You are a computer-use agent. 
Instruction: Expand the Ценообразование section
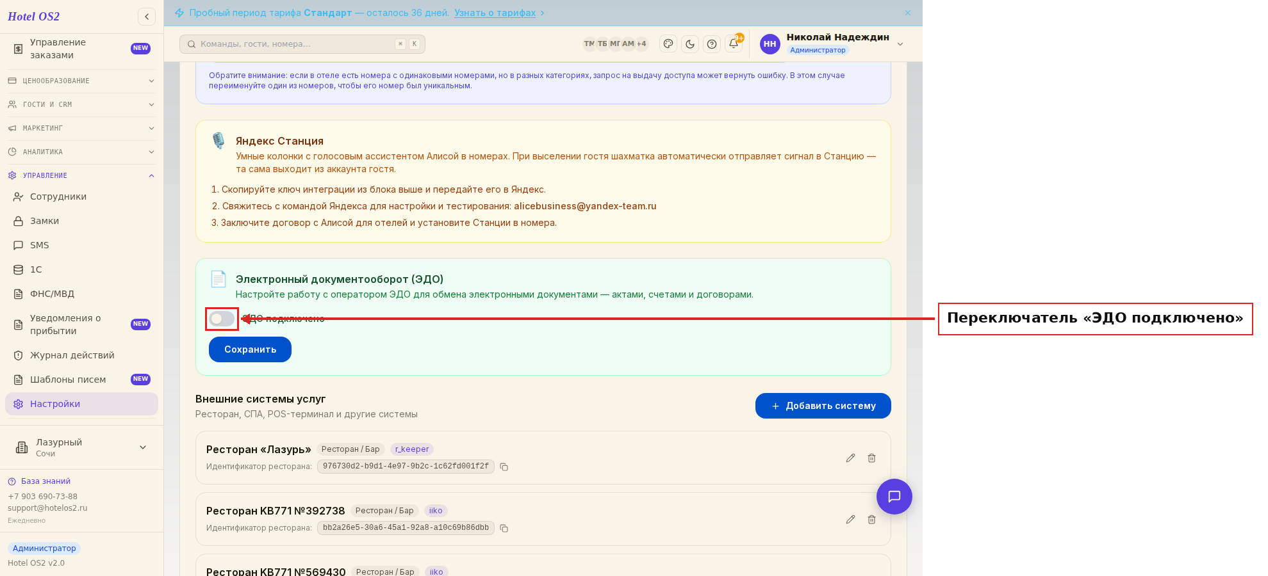pos(81,81)
